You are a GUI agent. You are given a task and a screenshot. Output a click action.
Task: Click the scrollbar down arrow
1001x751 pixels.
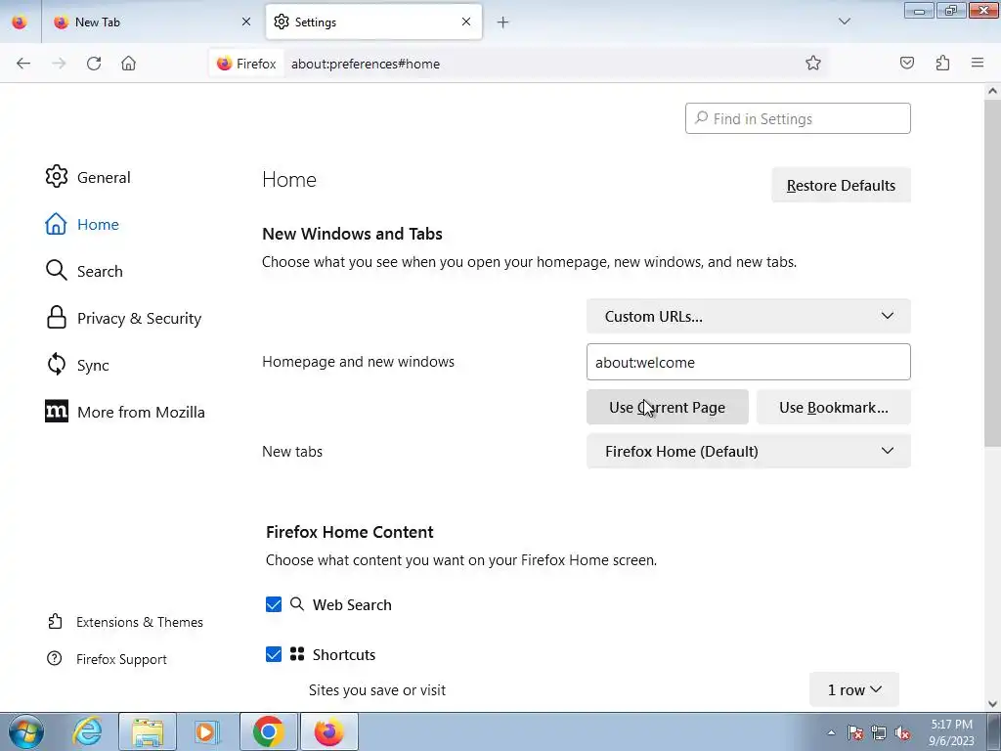click(x=992, y=704)
